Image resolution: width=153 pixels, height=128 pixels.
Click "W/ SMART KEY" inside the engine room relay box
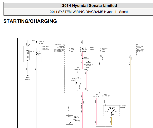78,69
